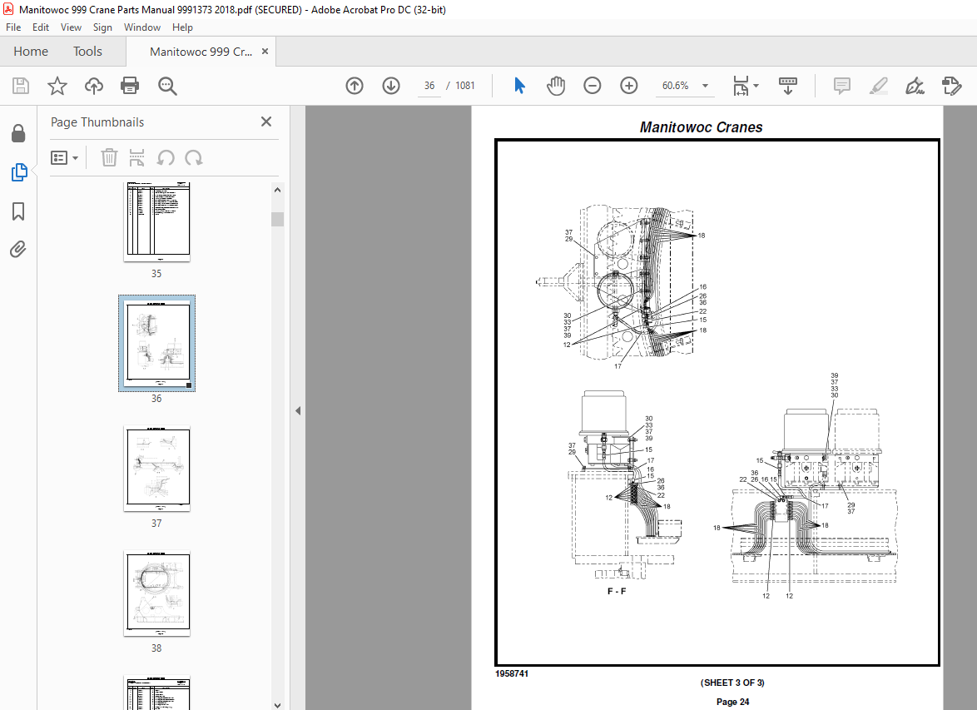Screen dimensions: 977x710
Task: Open the Help menu
Action: [x=182, y=27]
